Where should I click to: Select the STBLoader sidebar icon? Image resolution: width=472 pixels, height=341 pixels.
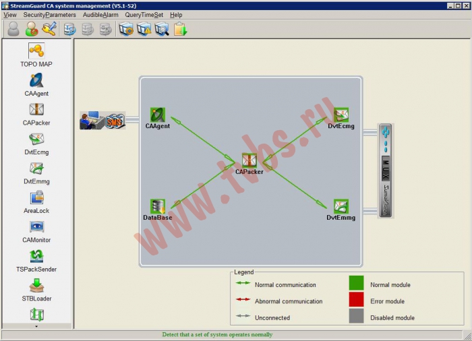36,290
